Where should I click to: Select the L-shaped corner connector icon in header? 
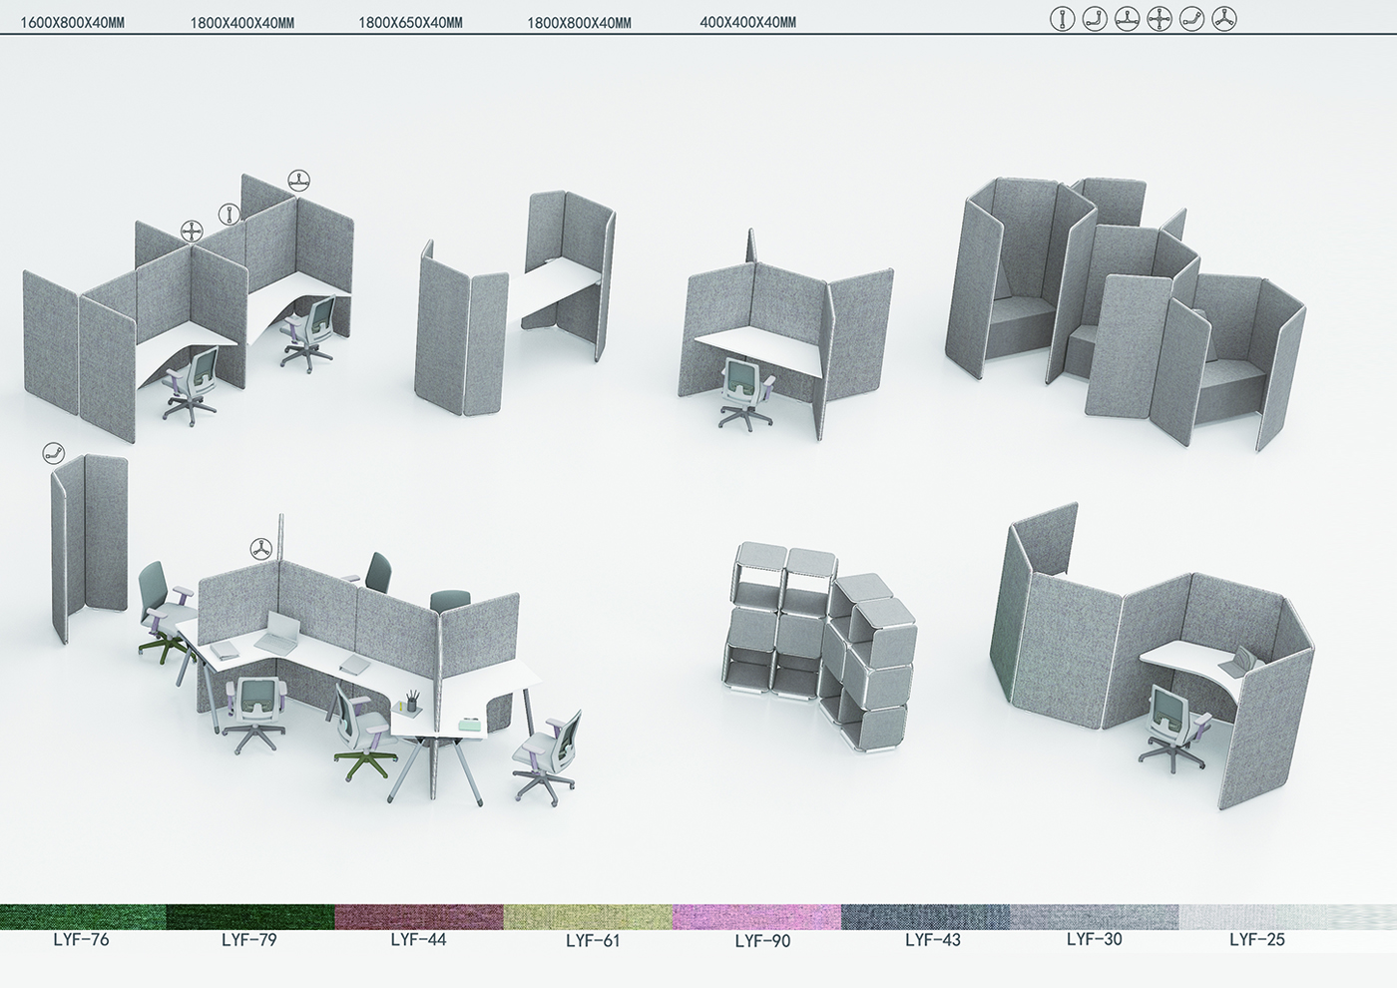click(x=1095, y=18)
